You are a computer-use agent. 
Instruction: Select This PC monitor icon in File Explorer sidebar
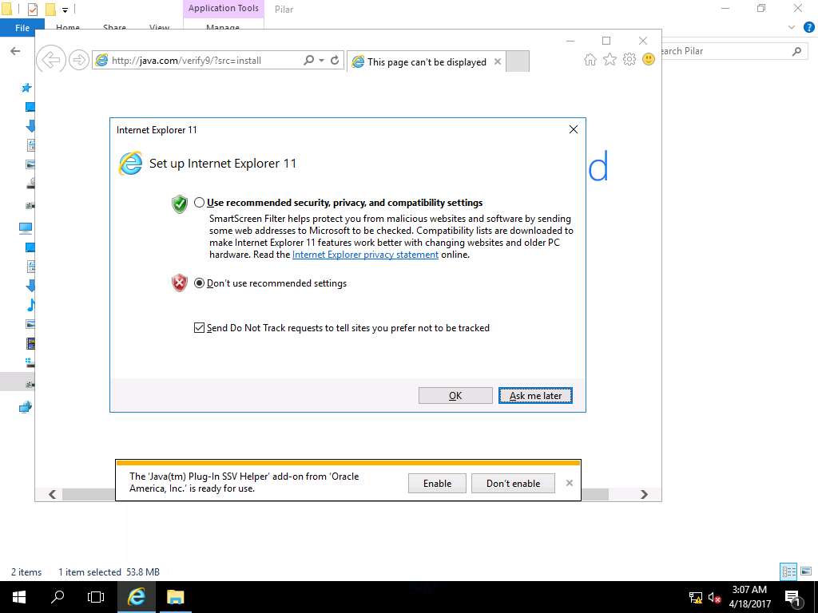pyautogui.click(x=25, y=227)
